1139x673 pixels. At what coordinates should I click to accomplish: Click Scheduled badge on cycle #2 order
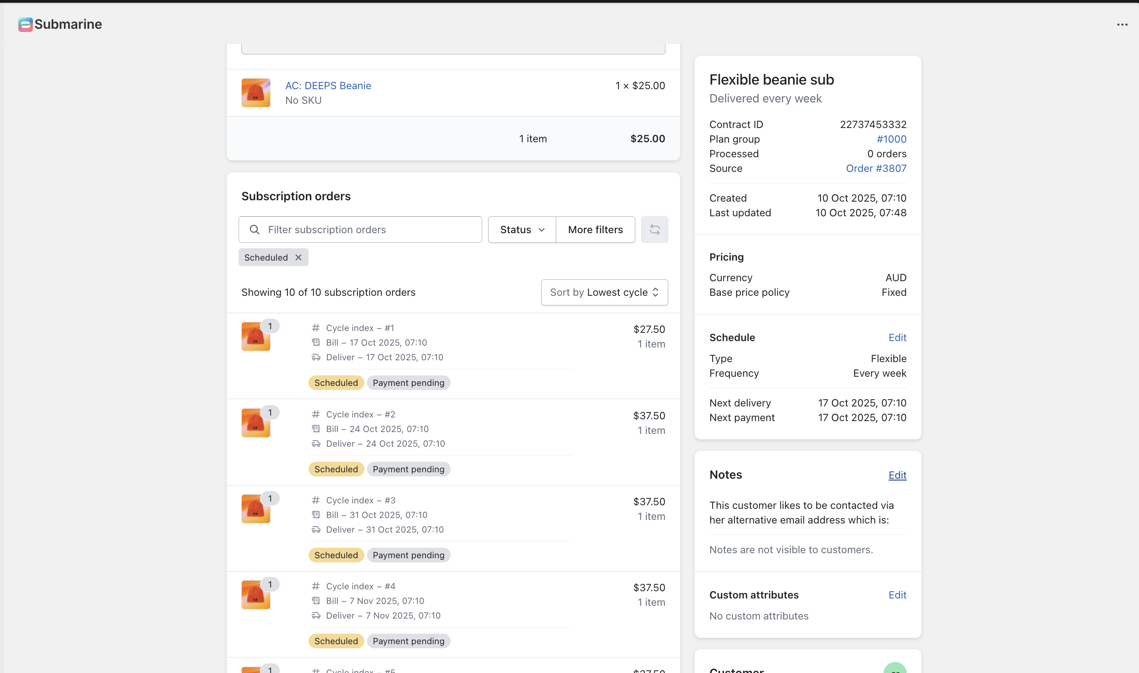[x=336, y=469]
